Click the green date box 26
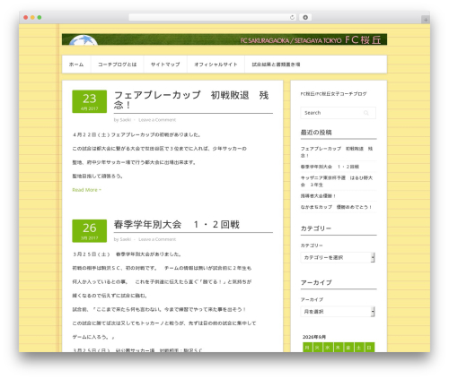 point(90,231)
